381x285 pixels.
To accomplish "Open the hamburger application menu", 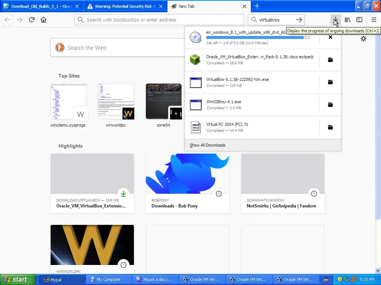I will (374, 20).
